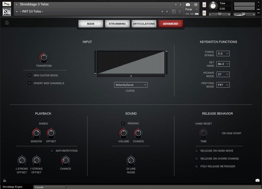
Task: Enable MIDI Guitar Mode checkbox
Action: click(29, 75)
